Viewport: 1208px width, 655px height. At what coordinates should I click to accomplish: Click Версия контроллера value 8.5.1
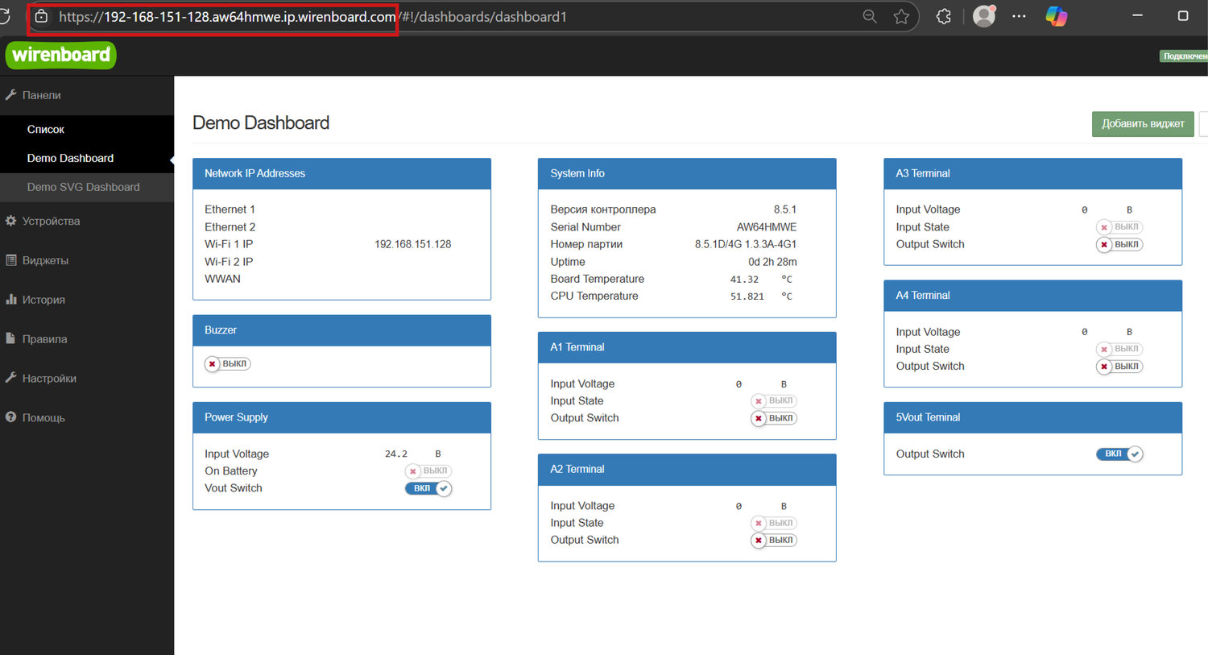[x=785, y=209]
